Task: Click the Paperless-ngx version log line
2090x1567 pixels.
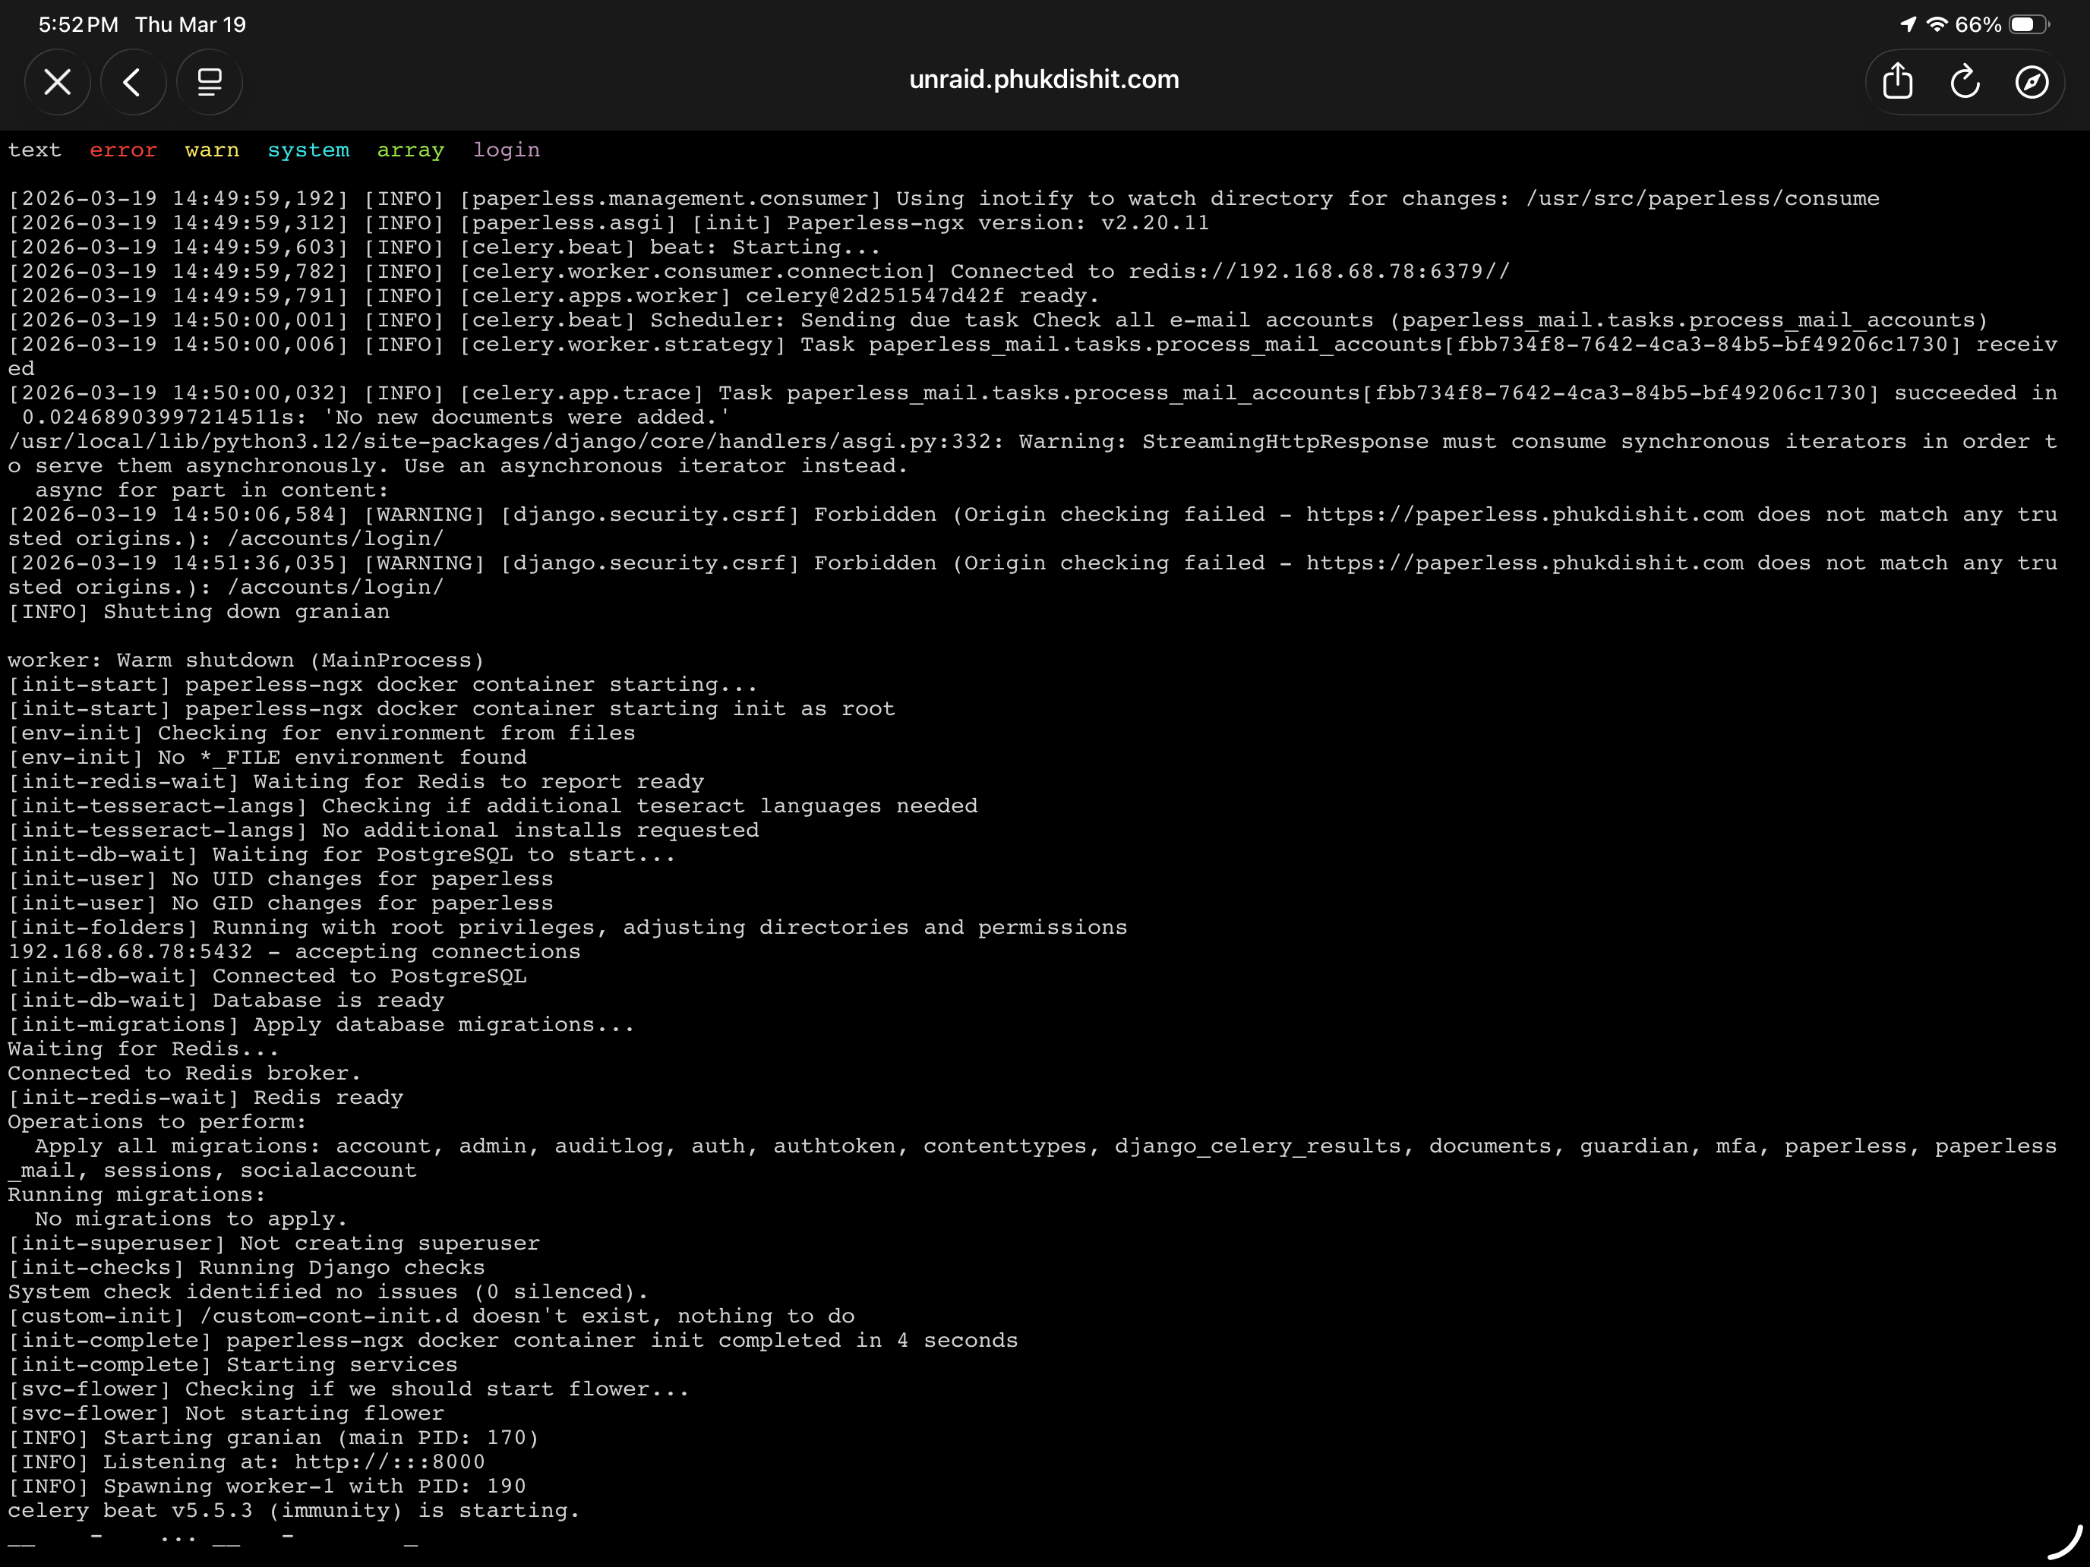Action: pyautogui.click(x=608, y=223)
